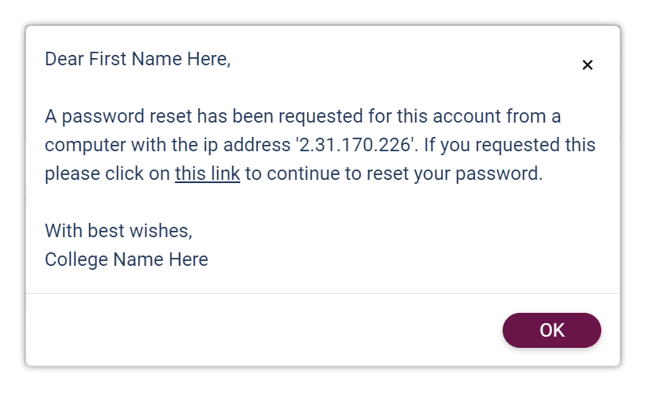645x394 pixels.
Task: Click the blank gap above 'With best wishes'
Action: (323, 202)
